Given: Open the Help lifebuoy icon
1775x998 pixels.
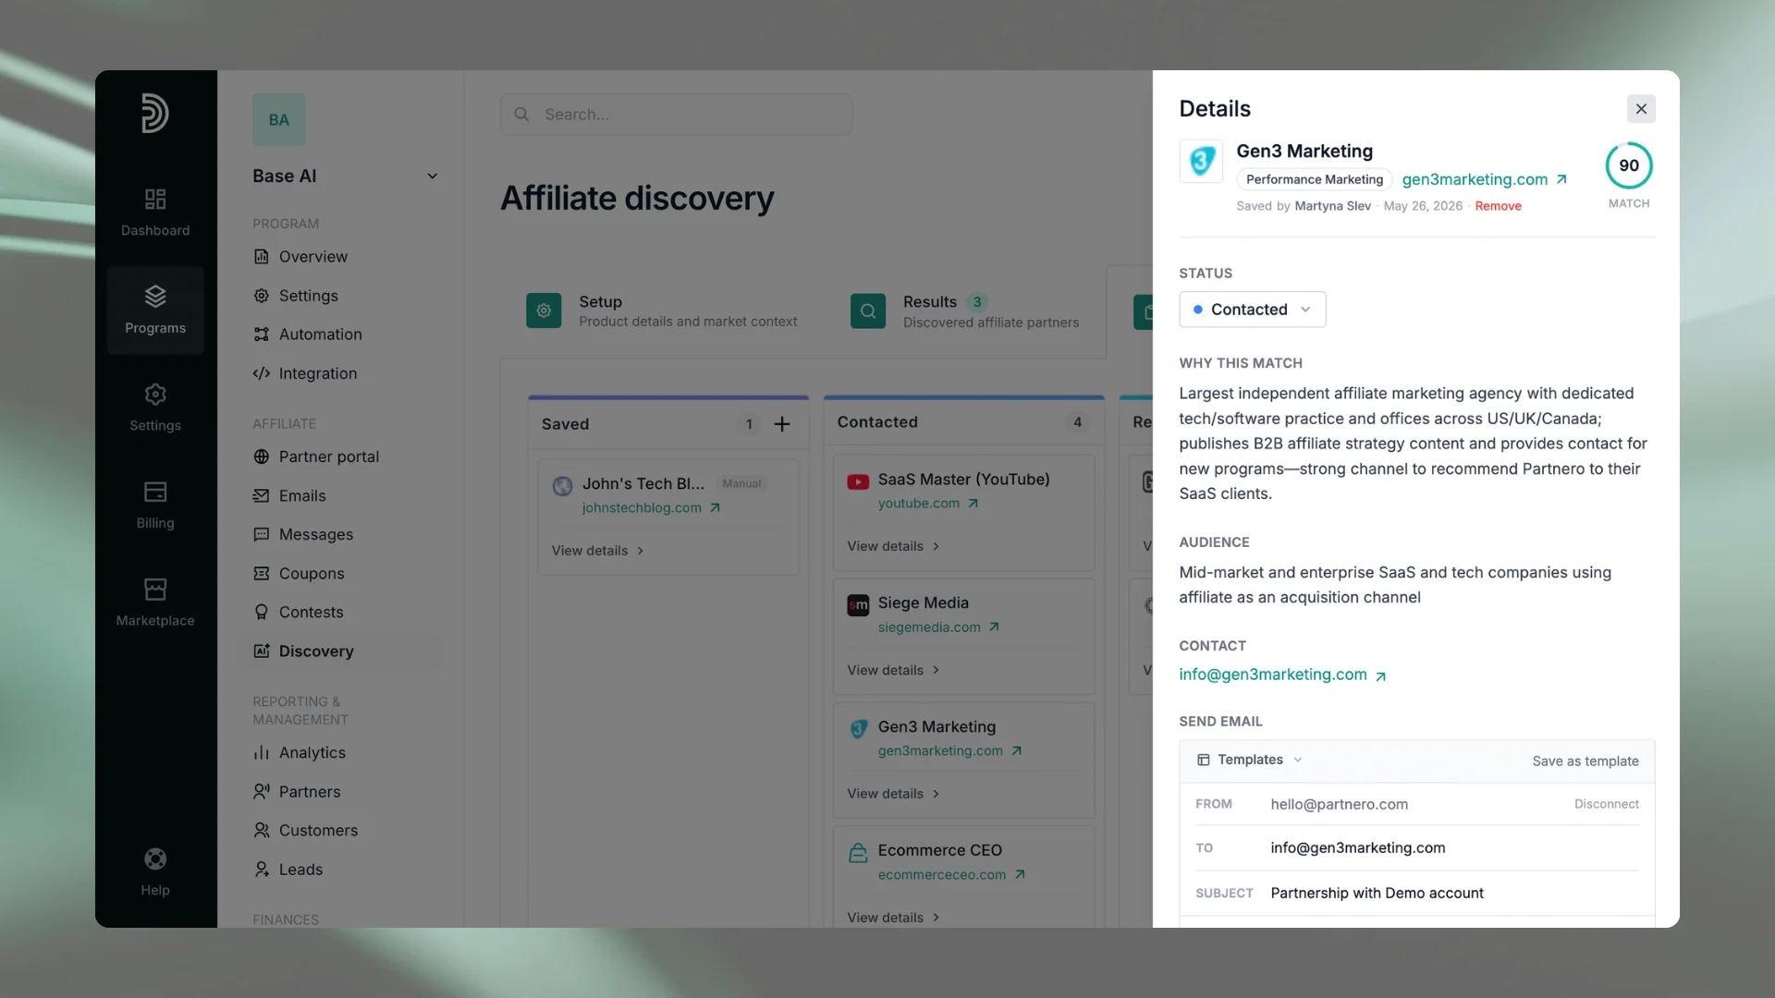Looking at the screenshot, I should [x=155, y=859].
